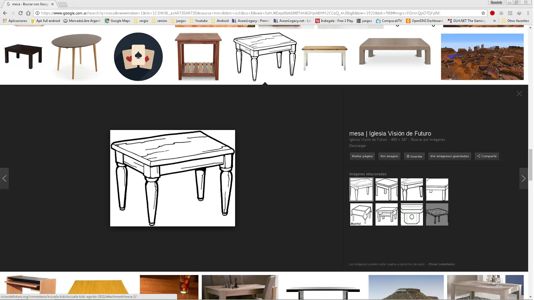Bookmark this page with the star icon
Screen dimensions: 534x300
pyautogui.click(x=483, y=13)
